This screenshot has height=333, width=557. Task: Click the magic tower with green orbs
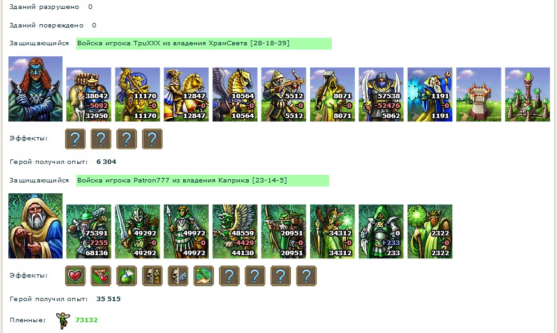click(x=528, y=94)
